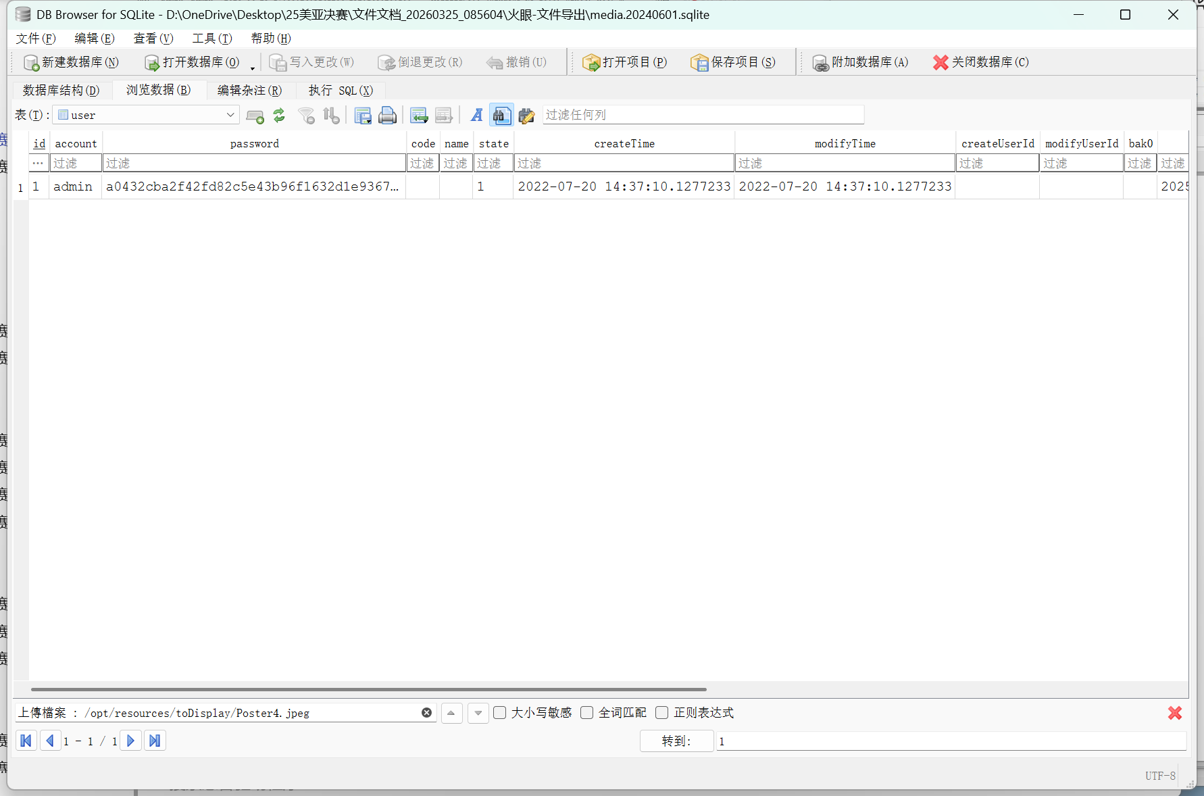Sort by the createTime column header
Image resolution: width=1204 pixels, height=796 pixels.
pyautogui.click(x=624, y=143)
